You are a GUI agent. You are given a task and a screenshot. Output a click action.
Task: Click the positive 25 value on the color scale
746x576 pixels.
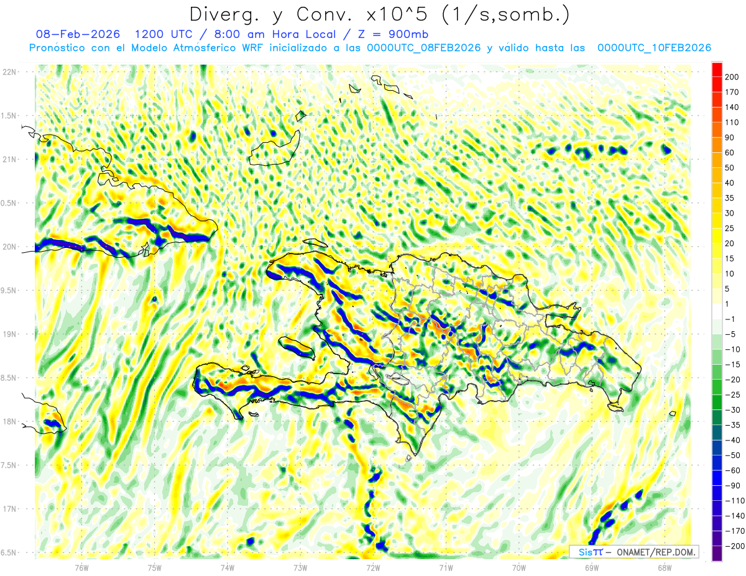point(729,228)
